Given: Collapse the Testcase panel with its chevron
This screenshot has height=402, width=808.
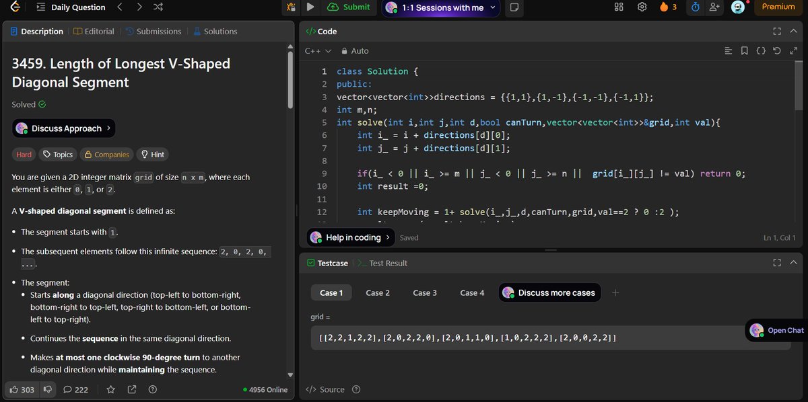Looking at the screenshot, I should [x=793, y=262].
